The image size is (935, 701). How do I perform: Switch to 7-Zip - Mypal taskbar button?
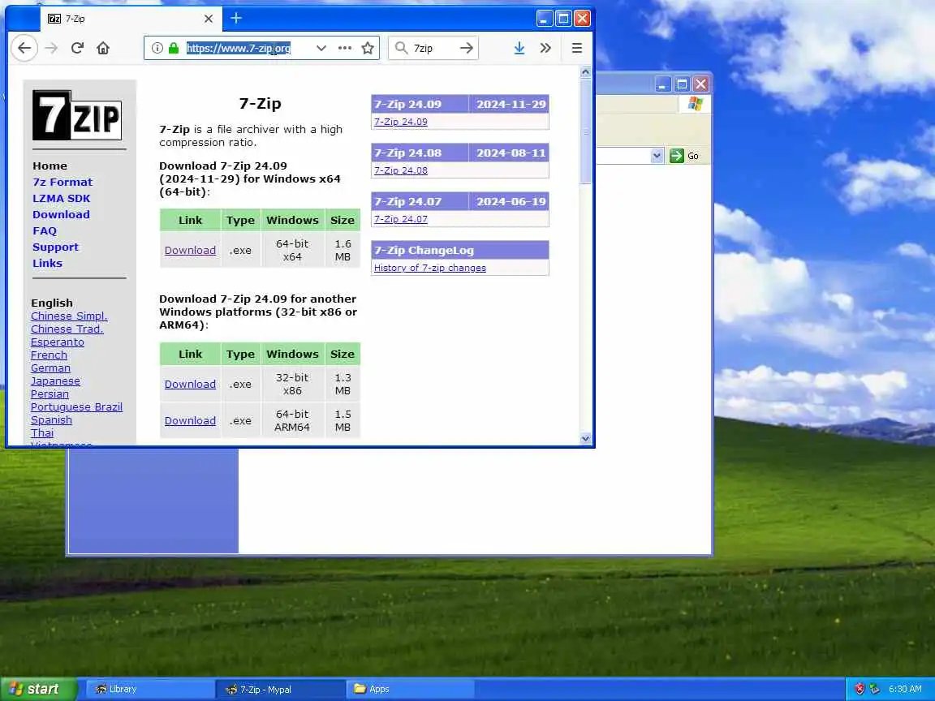[280, 689]
